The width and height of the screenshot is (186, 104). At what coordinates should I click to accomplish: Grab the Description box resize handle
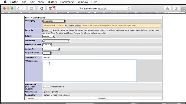click(136, 81)
